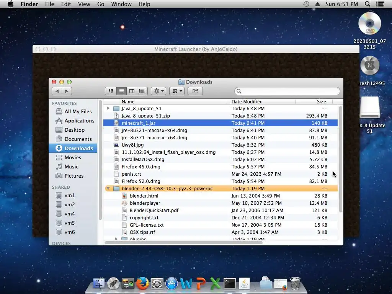The width and height of the screenshot is (392, 294).
Task: Select copyright.txt file
Action: (220, 217)
